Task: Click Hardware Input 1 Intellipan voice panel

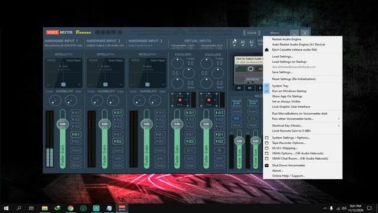Action: pyautogui.click(x=63, y=73)
